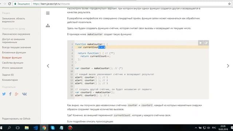Share on Google Plus icon
Image resolution: width=233 pixels, height=131 pixels.
pyautogui.click(x=17, y=94)
